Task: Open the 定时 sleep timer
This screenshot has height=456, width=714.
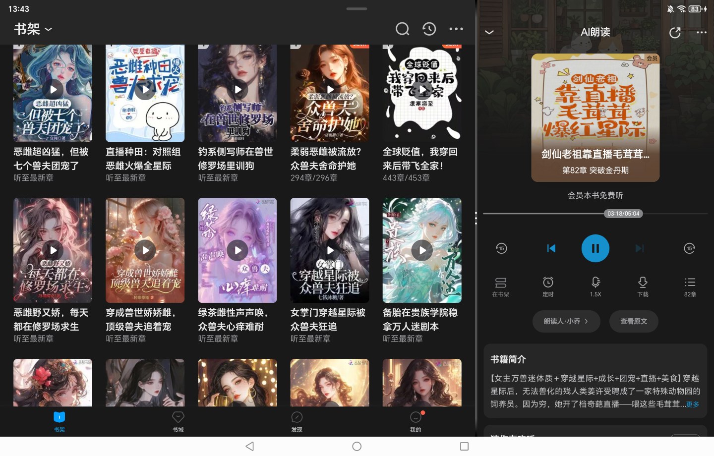Action: (548, 287)
